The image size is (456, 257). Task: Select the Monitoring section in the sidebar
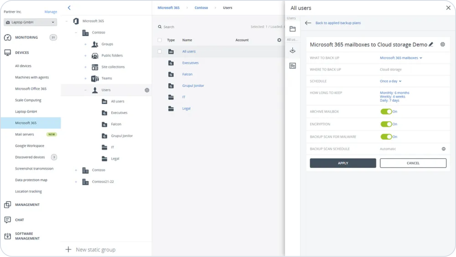[8, 37]
